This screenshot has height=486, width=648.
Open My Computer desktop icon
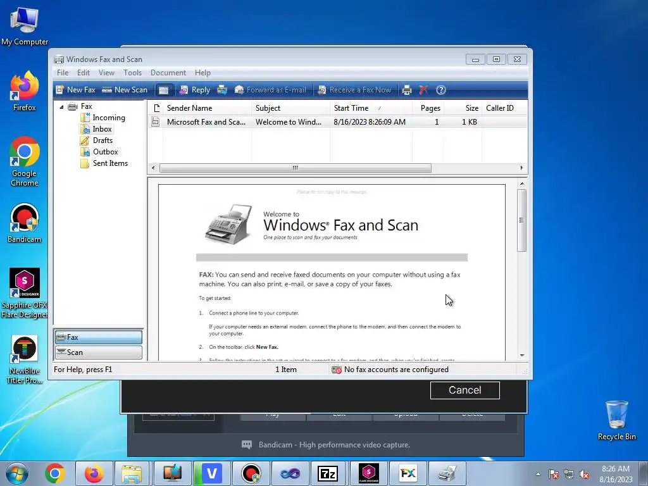pos(25,26)
